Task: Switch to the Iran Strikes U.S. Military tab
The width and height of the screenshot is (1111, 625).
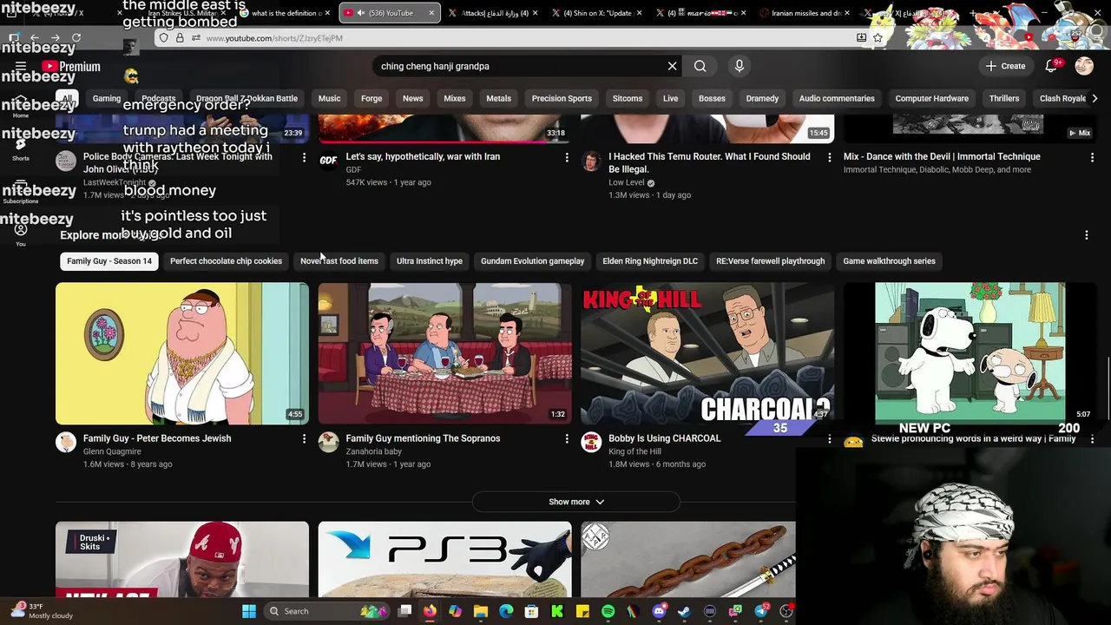Action: point(181,13)
